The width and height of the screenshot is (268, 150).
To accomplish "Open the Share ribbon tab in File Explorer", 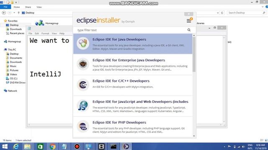I will point(28,7).
